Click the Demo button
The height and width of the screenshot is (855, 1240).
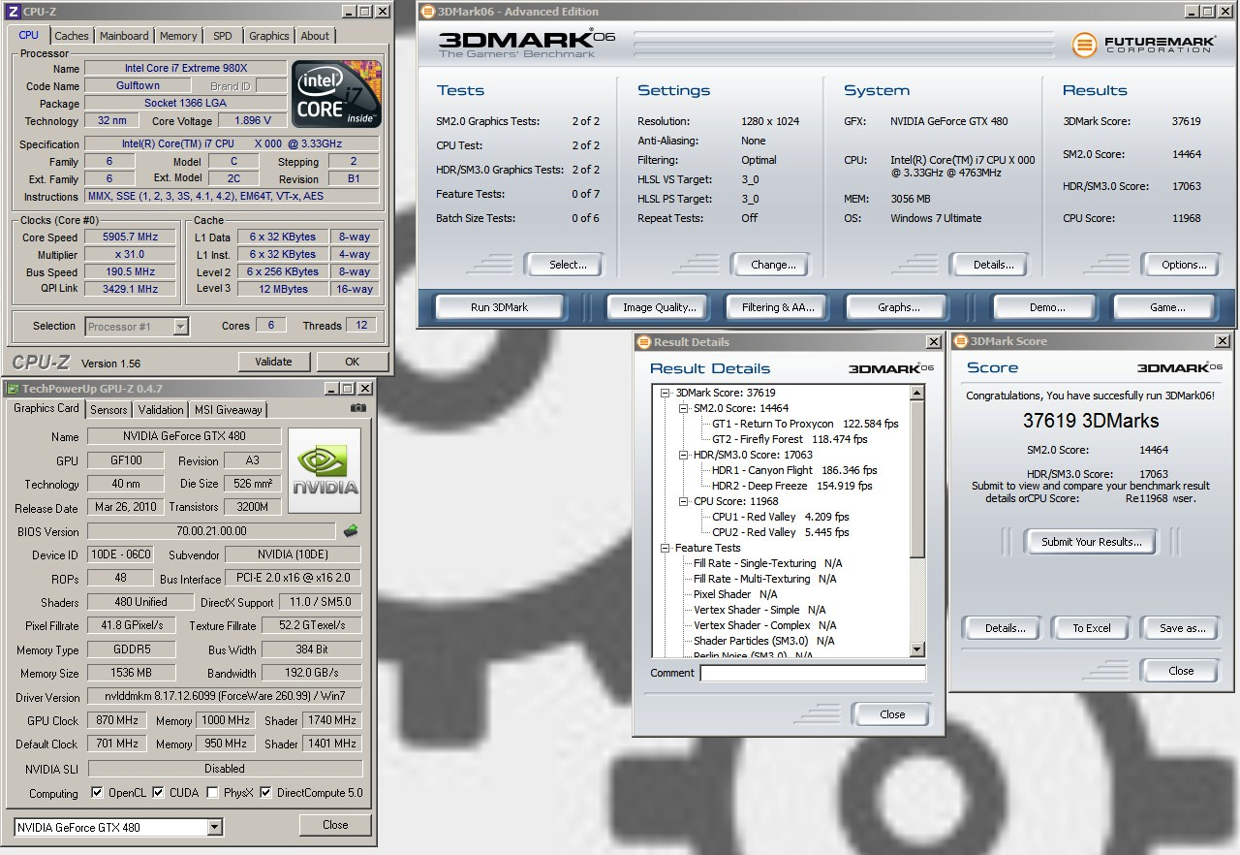[x=1046, y=307]
